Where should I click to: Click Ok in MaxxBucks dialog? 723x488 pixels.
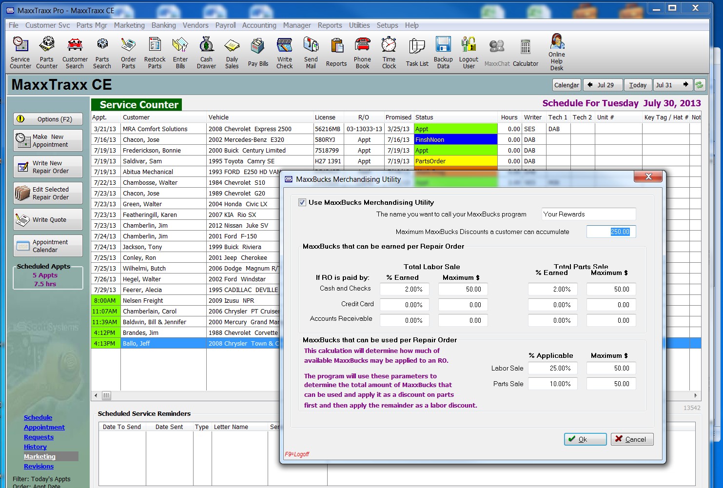(x=585, y=439)
